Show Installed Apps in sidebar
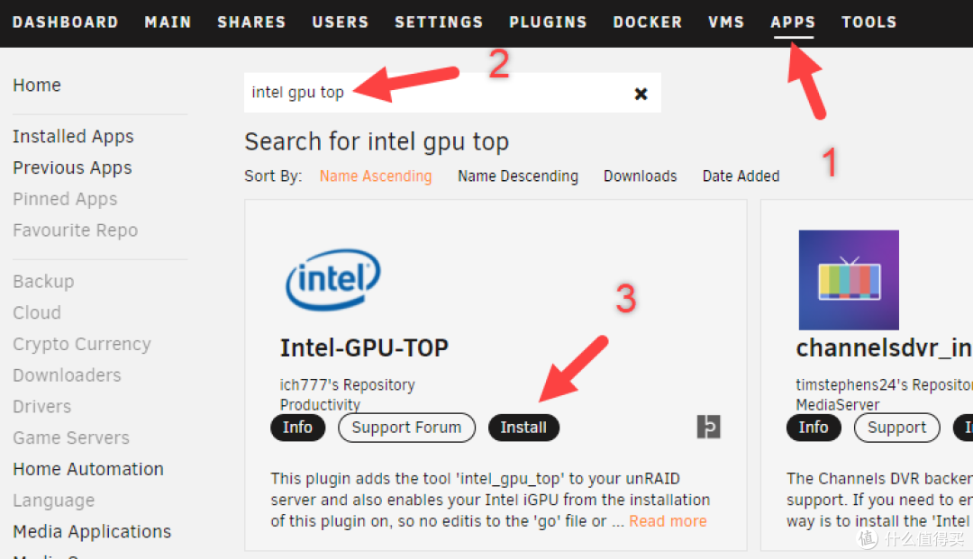Viewport: 973px width, 559px height. tap(73, 137)
